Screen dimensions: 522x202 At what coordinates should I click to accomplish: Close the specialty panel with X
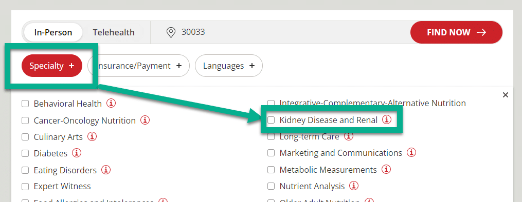tap(506, 95)
